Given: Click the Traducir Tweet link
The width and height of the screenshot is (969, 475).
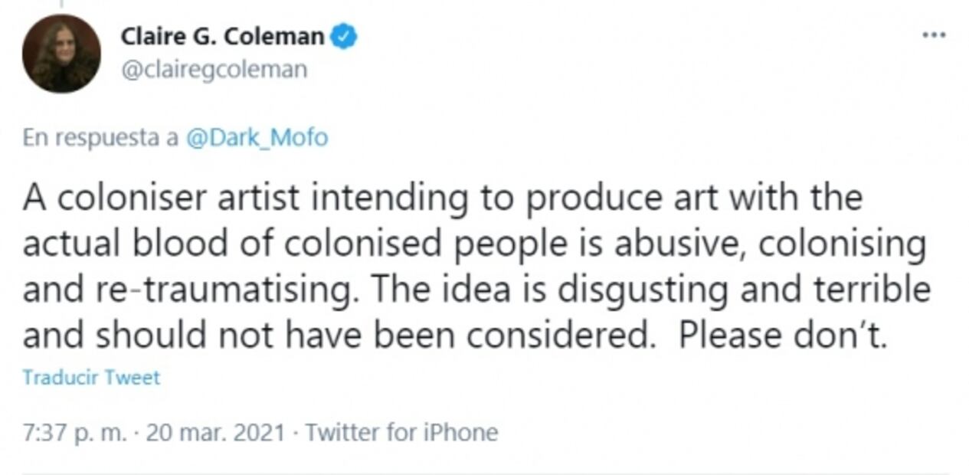Looking at the screenshot, I should (x=90, y=376).
